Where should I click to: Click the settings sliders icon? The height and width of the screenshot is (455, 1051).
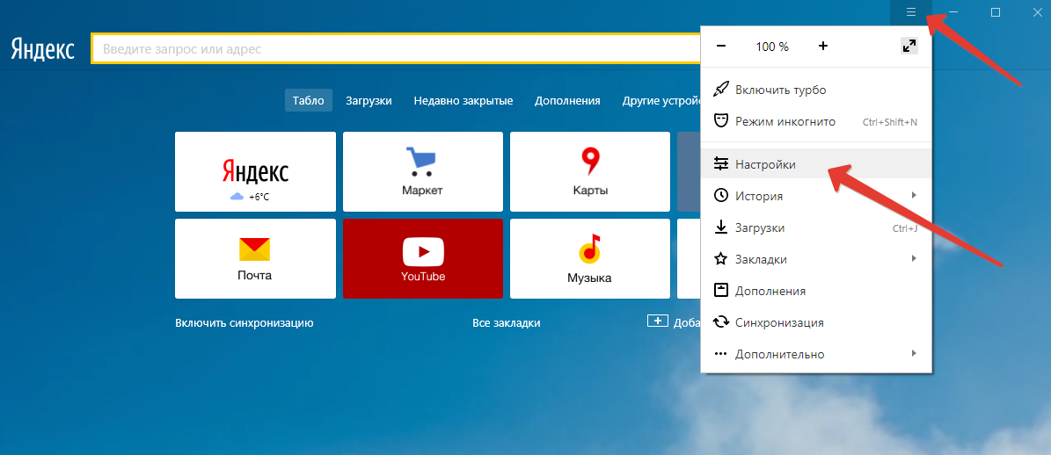[720, 164]
